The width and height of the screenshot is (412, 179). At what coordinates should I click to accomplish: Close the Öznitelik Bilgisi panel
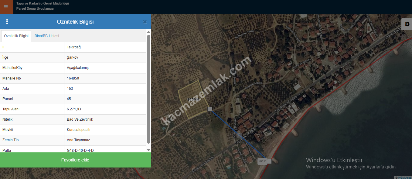pyautogui.click(x=145, y=22)
